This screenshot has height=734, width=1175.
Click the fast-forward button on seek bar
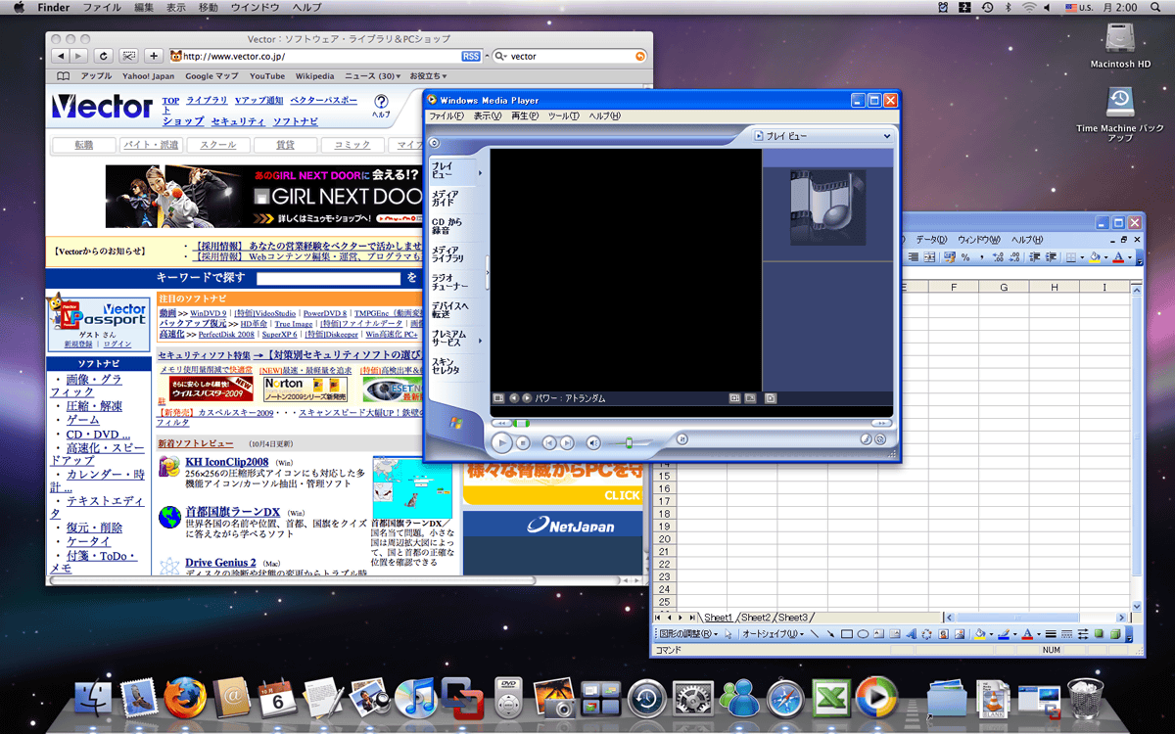pos(881,423)
